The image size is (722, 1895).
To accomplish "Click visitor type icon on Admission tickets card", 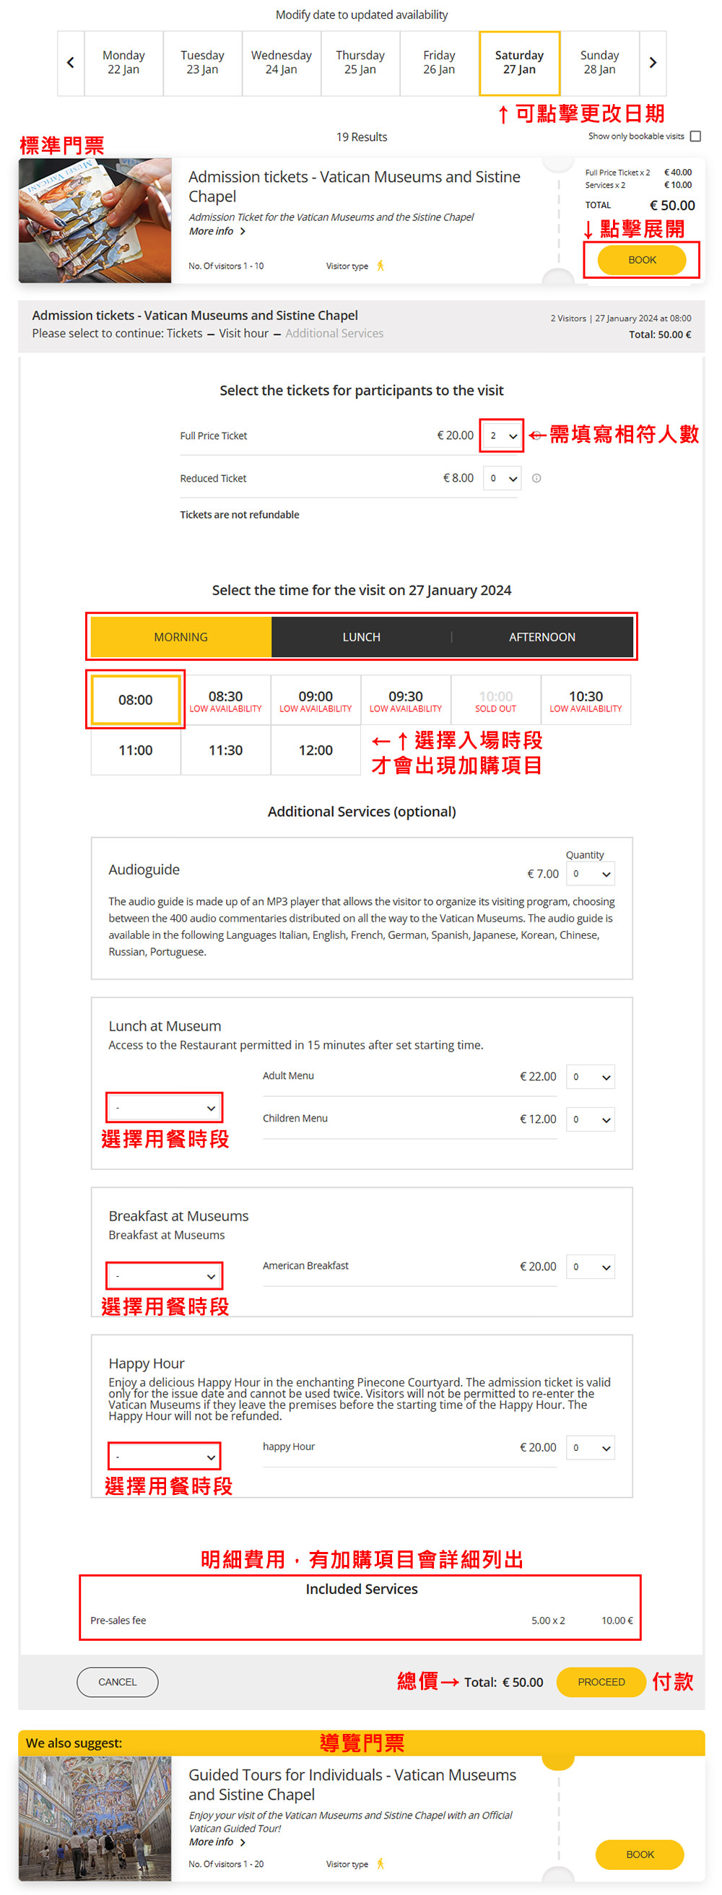I will coord(380,266).
